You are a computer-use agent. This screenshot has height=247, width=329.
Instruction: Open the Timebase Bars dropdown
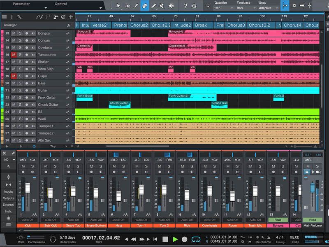click(246, 8)
